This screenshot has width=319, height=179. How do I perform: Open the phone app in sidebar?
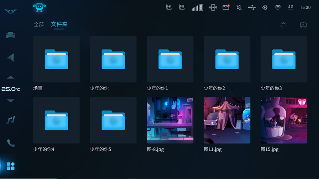point(11,143)
